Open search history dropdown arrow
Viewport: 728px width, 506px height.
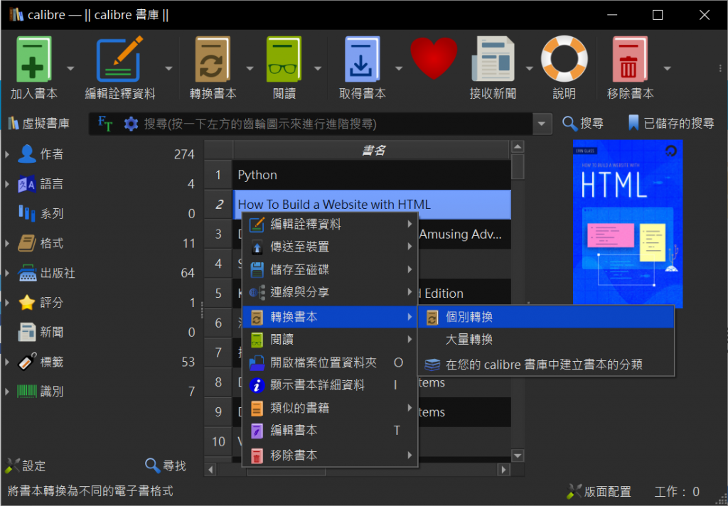(x=542, y=124)
